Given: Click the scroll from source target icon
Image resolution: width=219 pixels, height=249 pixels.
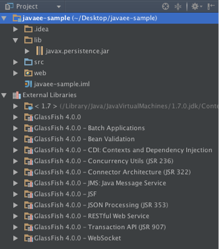Looking at the screenshot, I should 165,7.
